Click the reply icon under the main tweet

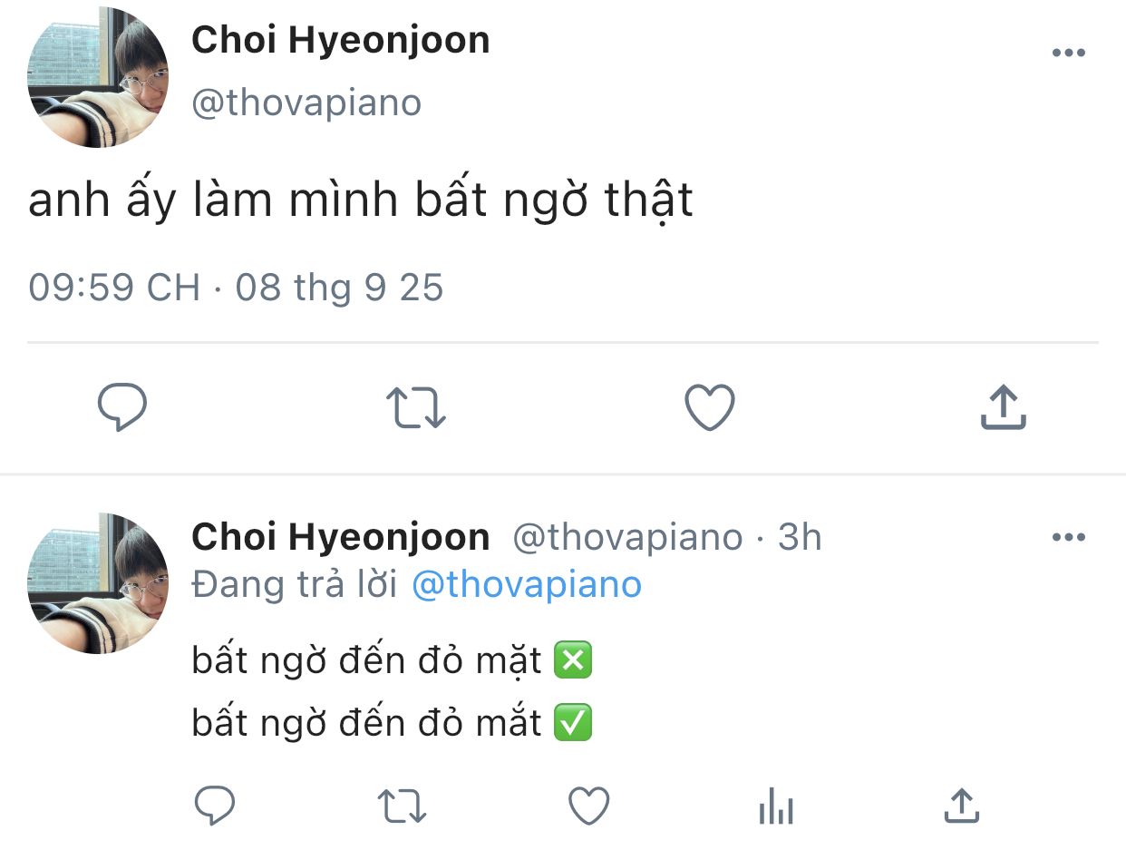[122, 407]
